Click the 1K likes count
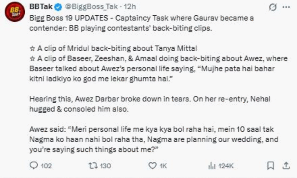Image resolution: width=297 pixels, height=178 pixels. (x=163, y=166)
